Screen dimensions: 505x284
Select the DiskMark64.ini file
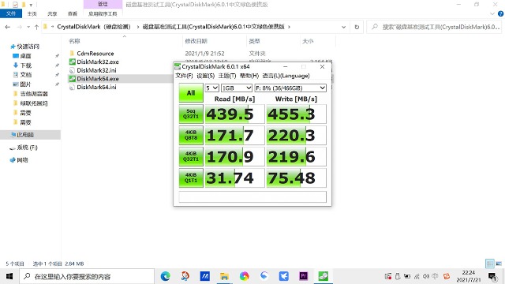[96, 87]
